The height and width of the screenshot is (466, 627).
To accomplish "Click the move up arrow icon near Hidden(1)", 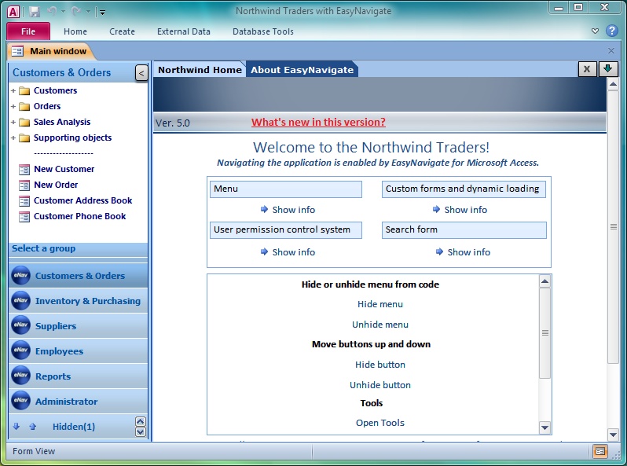I will [33, 427].
